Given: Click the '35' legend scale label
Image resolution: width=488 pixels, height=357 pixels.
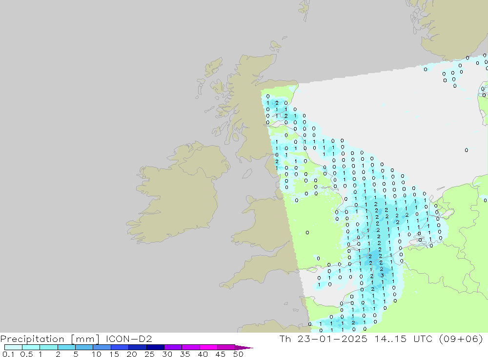Looking at the screenshot, I should click(x=185, y=354).
